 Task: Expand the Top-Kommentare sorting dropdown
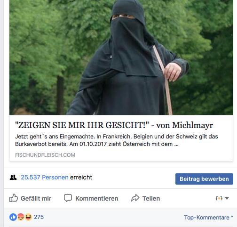click(x=209, y=218)
